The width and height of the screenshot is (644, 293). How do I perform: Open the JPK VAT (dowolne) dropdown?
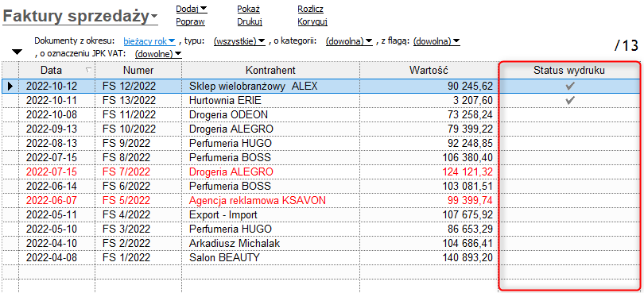coord(158,54)
